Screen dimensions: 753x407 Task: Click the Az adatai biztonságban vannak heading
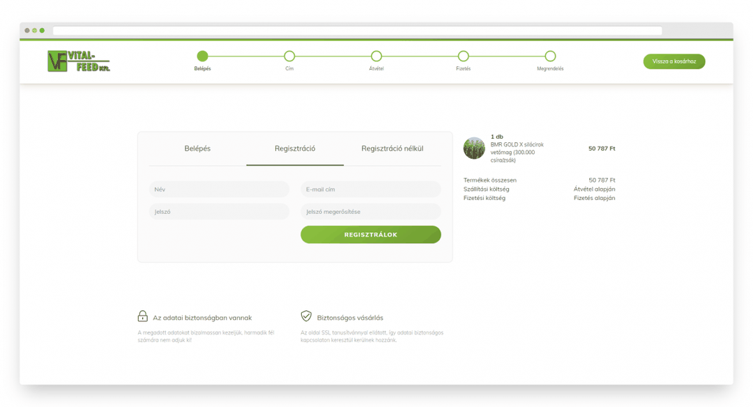click(x=202, y=318)
